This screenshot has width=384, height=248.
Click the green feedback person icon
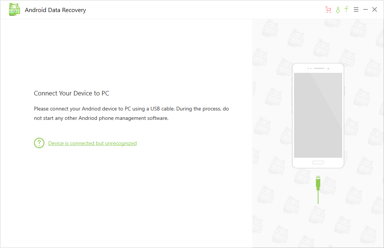(x=337, y=9)
